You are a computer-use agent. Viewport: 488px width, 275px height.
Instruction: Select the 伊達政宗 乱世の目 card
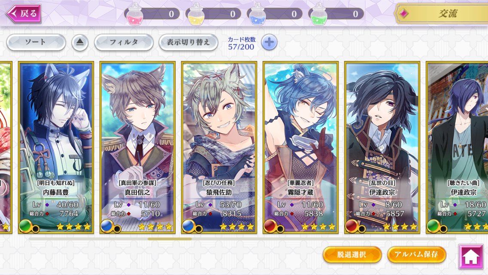(382, 147)
